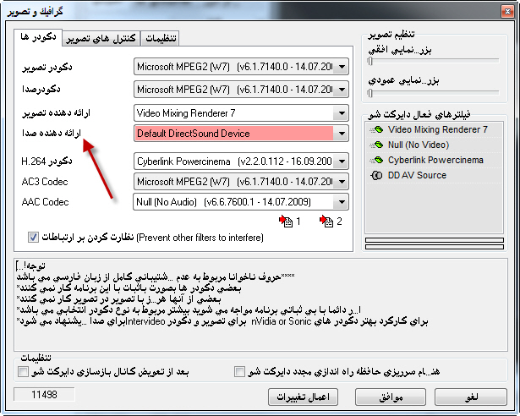Switch to the کنترل های تصویر tab

[100, 39]
